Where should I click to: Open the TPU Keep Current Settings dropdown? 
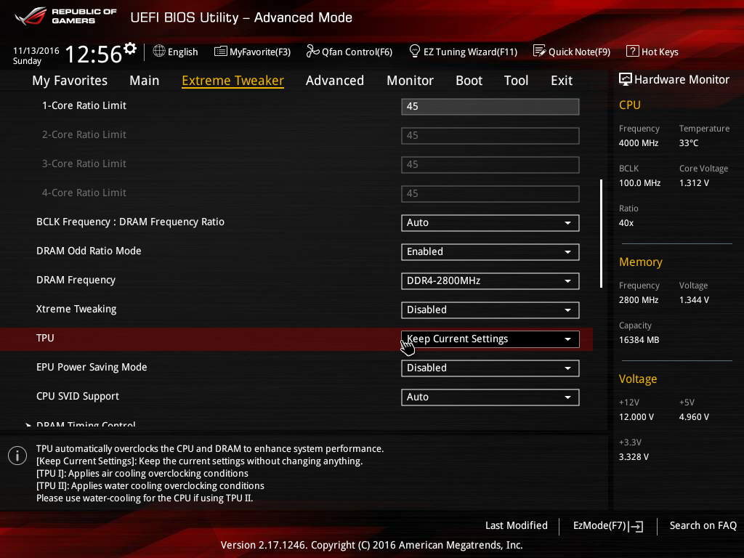coord(490,339)
